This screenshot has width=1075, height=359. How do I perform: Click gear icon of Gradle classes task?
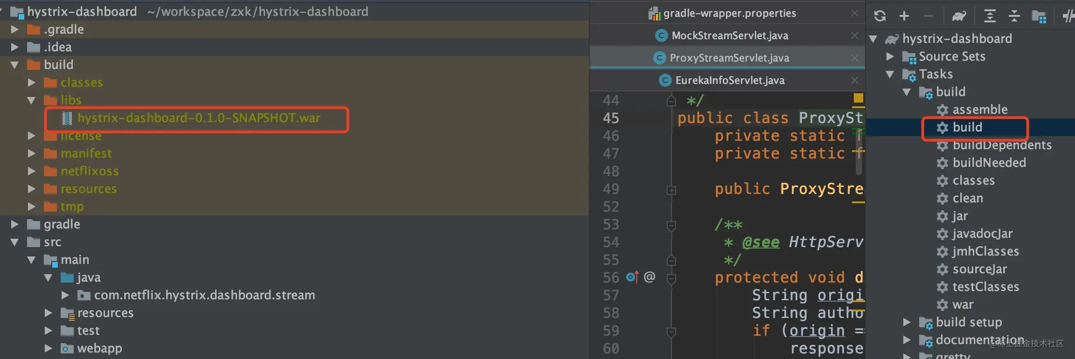[942, 181]
